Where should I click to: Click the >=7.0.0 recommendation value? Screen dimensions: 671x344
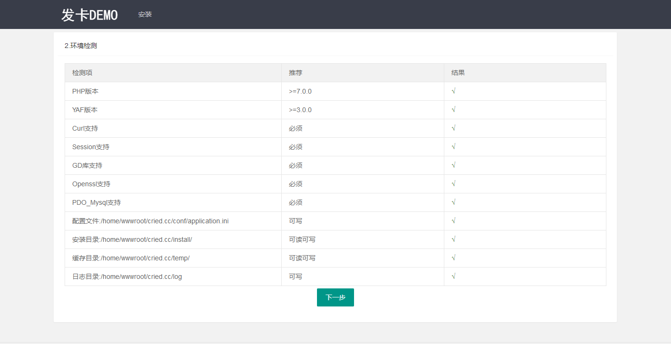click(300, 91)
